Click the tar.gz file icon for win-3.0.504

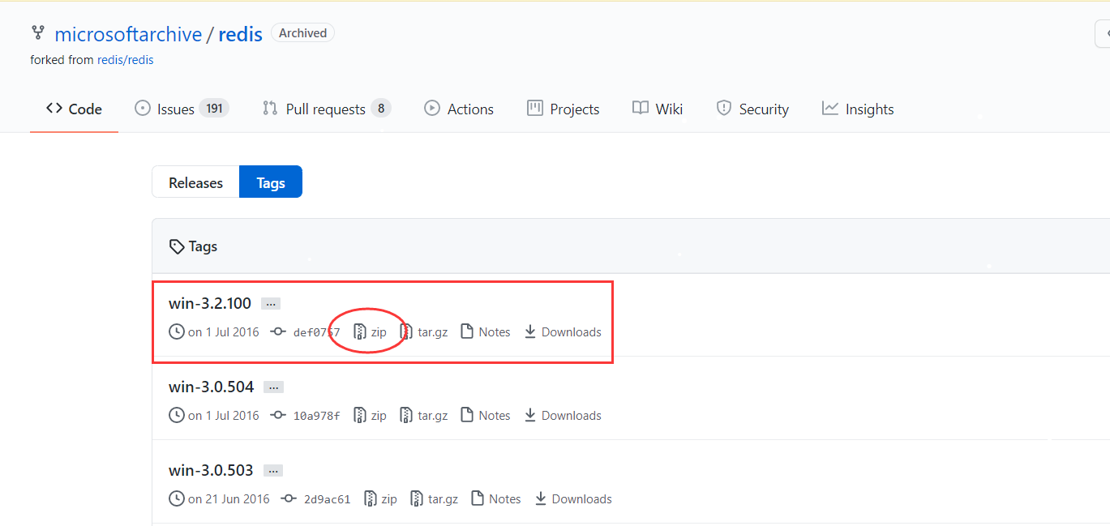pos(406,415)
